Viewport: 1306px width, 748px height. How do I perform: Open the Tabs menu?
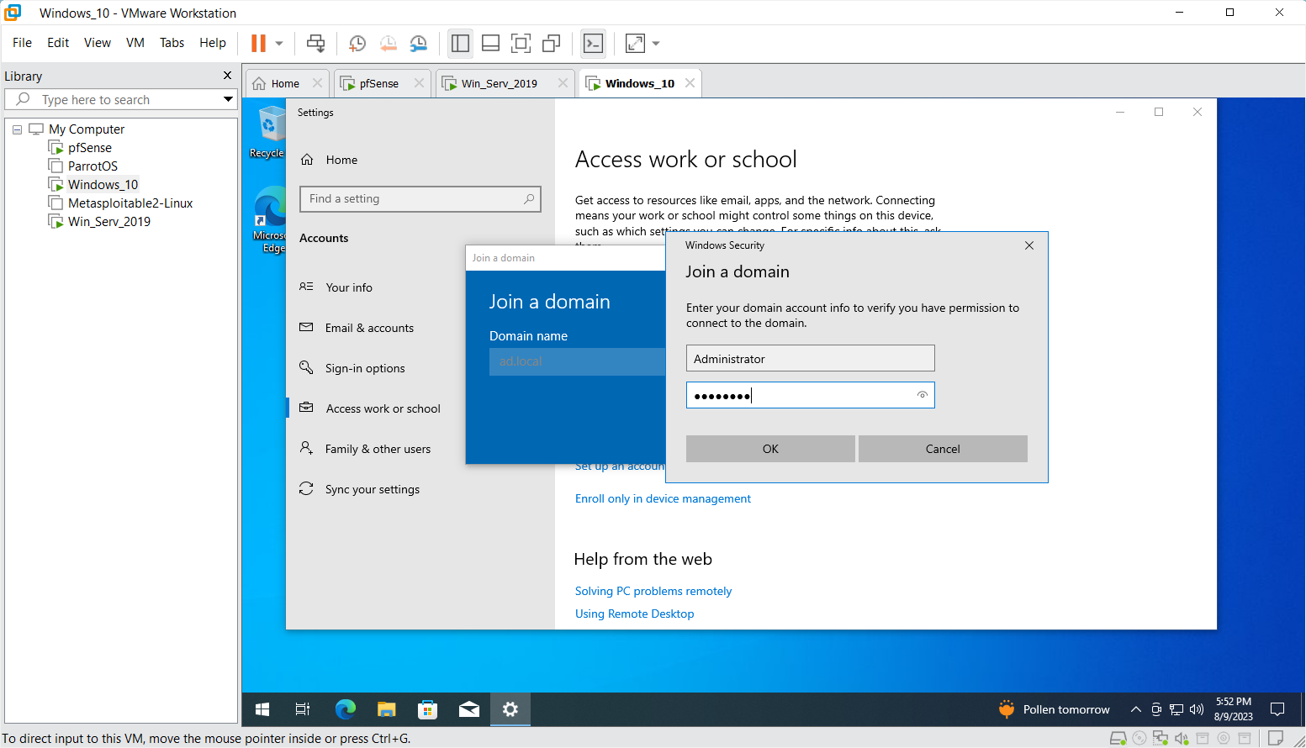172,43
